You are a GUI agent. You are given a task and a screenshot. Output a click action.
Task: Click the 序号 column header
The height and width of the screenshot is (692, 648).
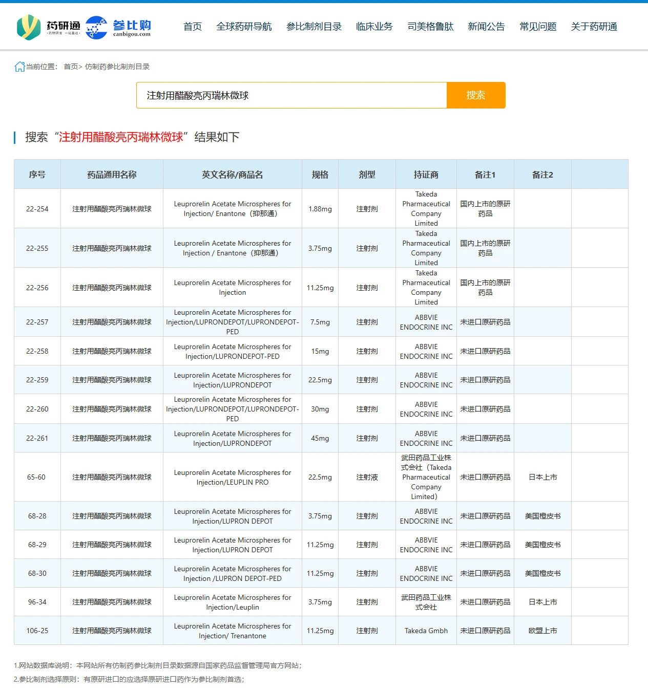pos(37,175)
